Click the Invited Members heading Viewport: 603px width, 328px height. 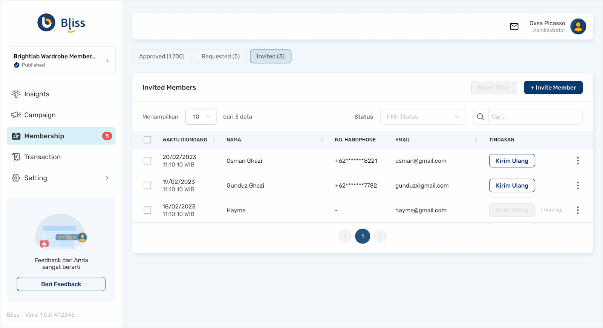point(169,88)
